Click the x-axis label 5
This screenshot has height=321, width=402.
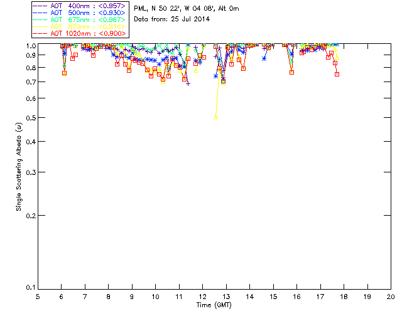click(x=38, y=297)
